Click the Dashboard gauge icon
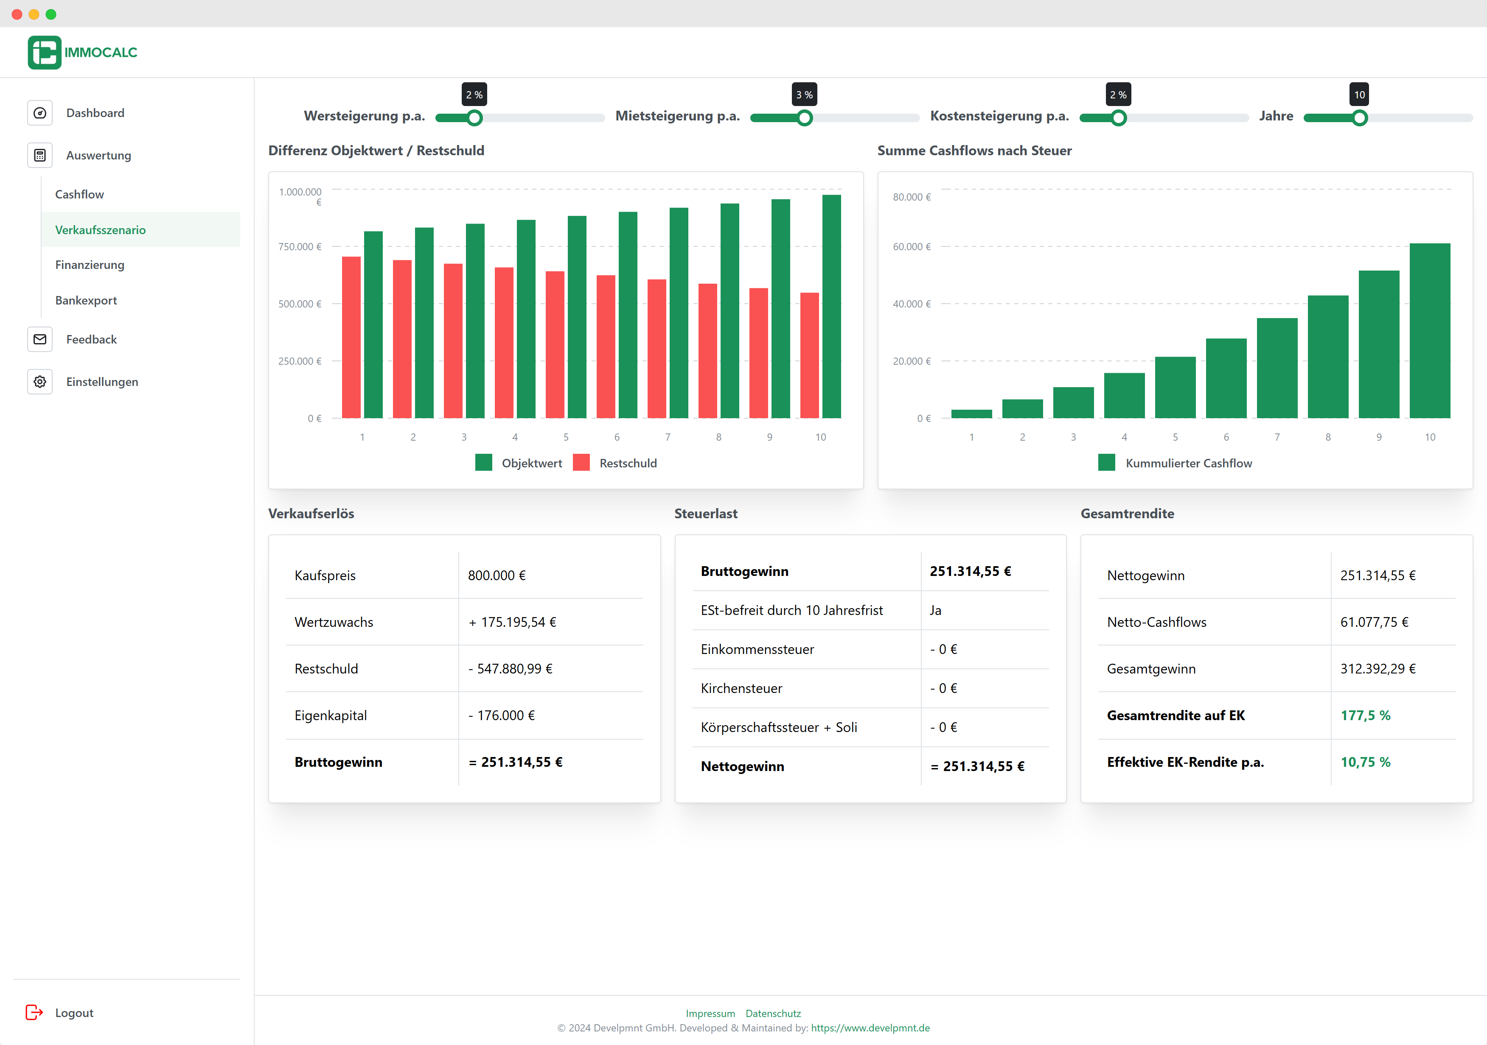 [x=39, y=113]
